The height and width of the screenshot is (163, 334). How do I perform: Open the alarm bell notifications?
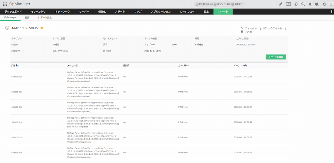pyautogui.click(x=310, y=4)
